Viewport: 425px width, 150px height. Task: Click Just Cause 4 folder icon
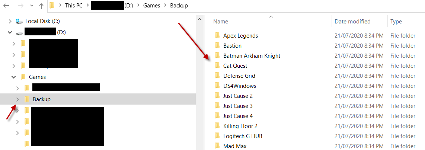[x=217, y=115]
